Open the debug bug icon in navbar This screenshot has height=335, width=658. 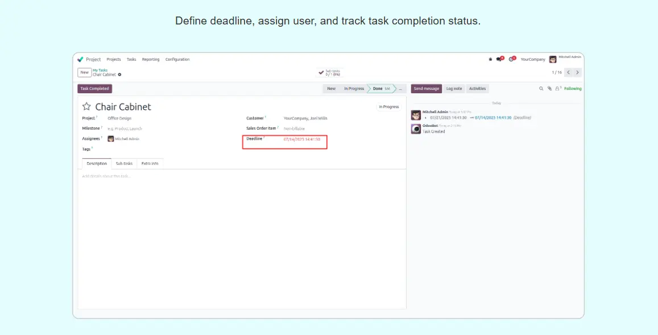(490, 59)
